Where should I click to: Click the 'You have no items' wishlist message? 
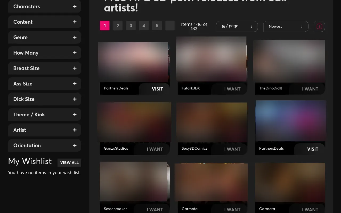pos(44,173)
